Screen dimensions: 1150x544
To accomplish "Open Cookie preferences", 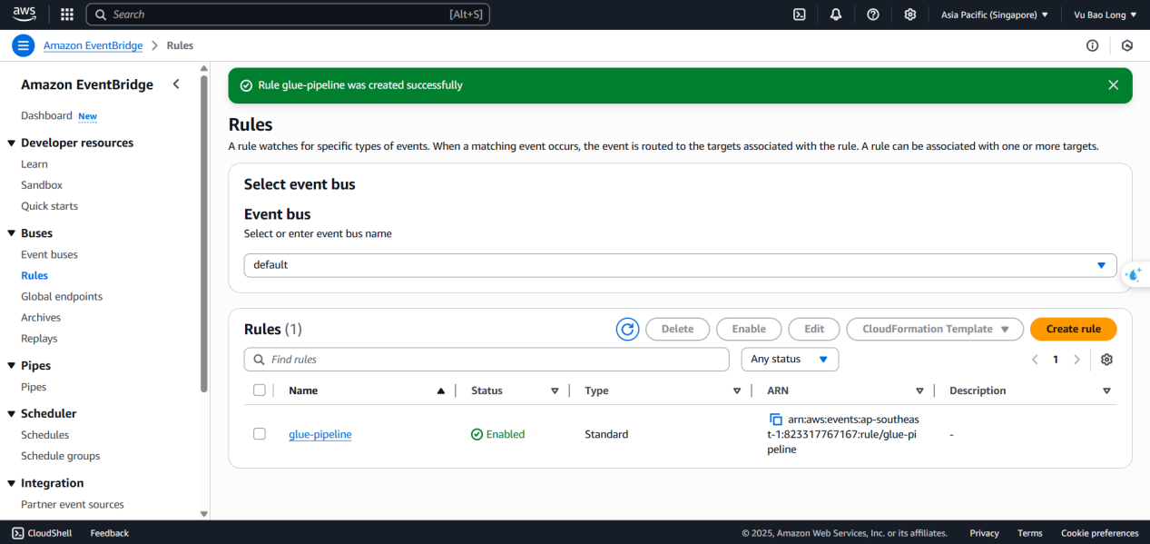I will (x=1100, y=533).
